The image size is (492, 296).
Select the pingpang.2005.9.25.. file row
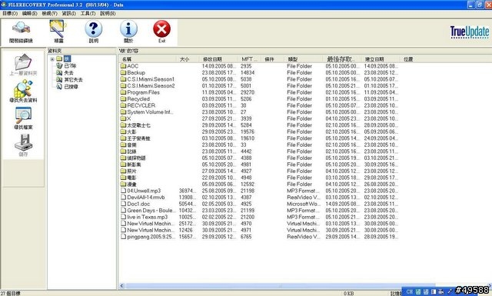tap(259, 237)
